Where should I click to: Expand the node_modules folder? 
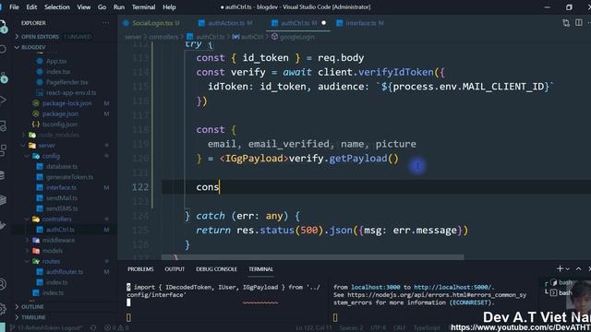pyautogui.click(x=59, y=135)
